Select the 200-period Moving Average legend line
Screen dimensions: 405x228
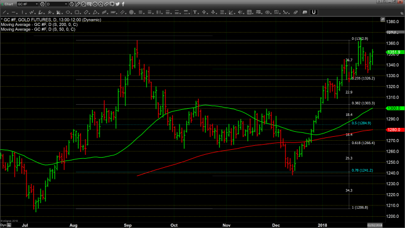[x=39, y=25]
